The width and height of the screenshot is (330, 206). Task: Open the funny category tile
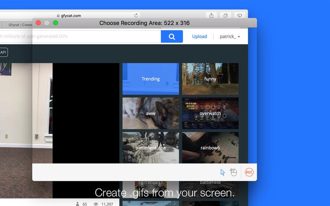point(210,79)
